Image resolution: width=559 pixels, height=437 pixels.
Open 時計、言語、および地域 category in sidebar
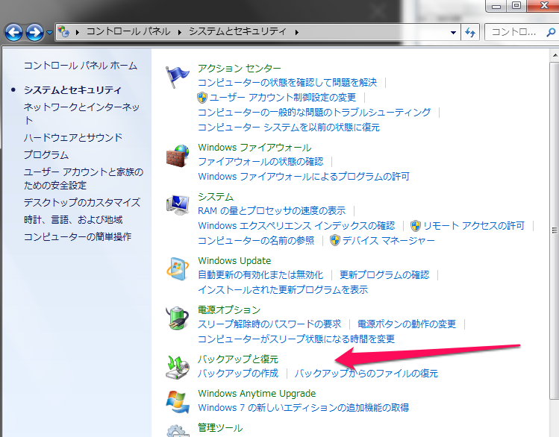click(x=73, y=220)
